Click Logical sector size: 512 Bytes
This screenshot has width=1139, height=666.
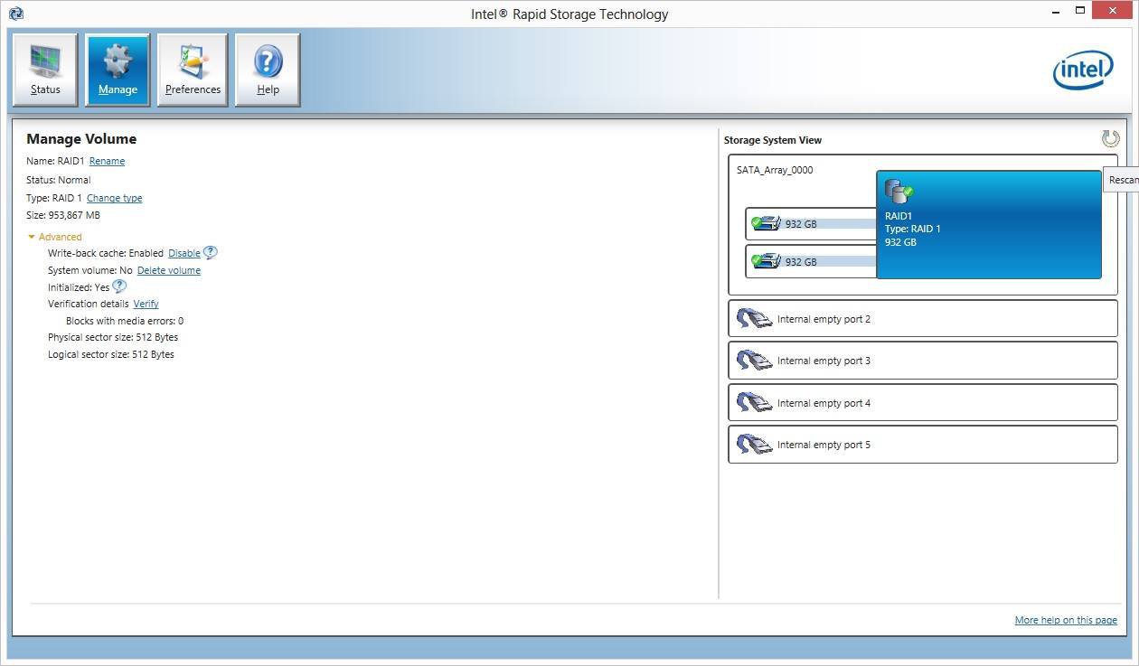111,354
